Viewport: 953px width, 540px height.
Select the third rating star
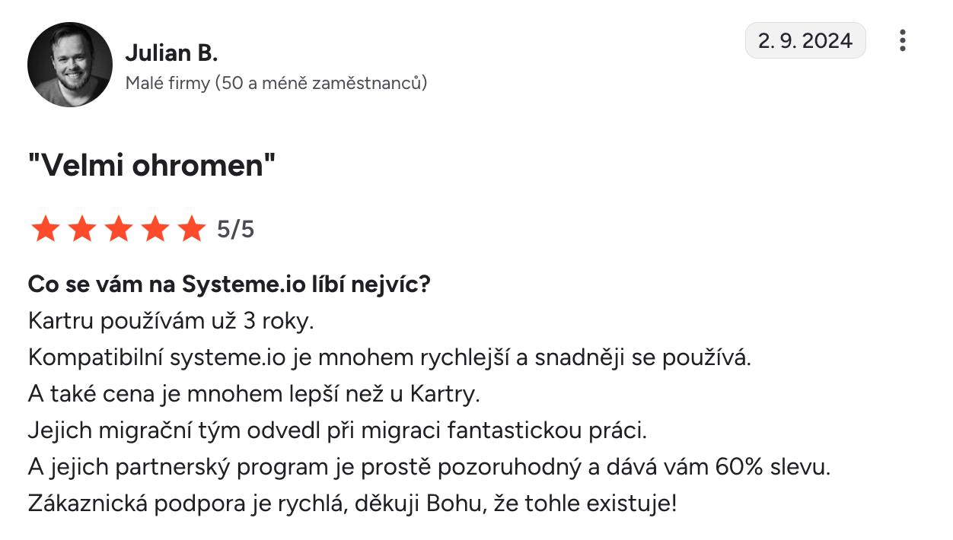(118, 229)
